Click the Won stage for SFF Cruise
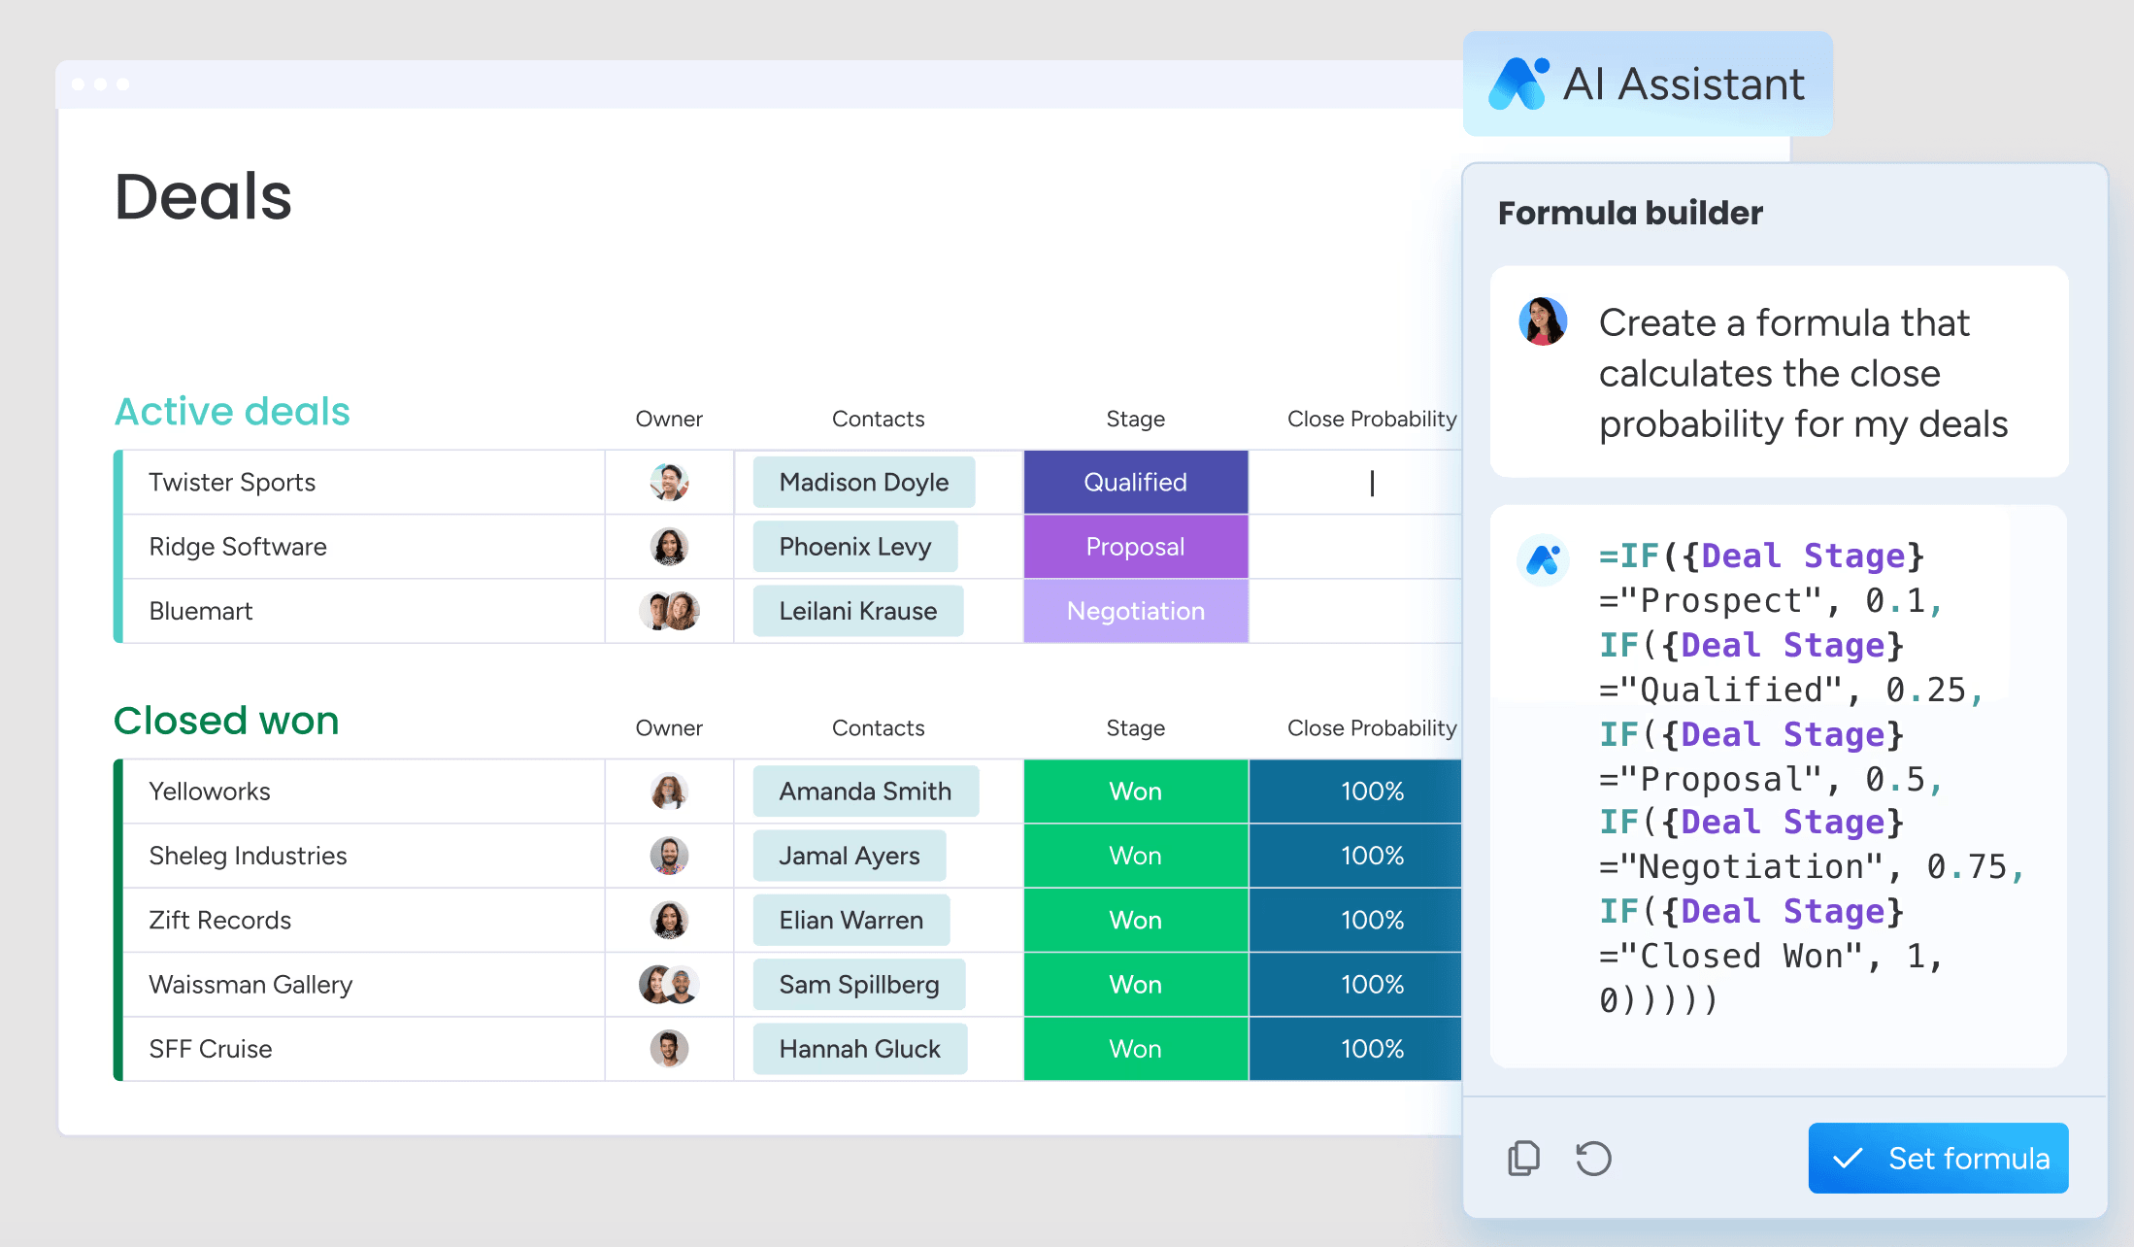This screenshot has height=1247, width=2134. 1136,1049
